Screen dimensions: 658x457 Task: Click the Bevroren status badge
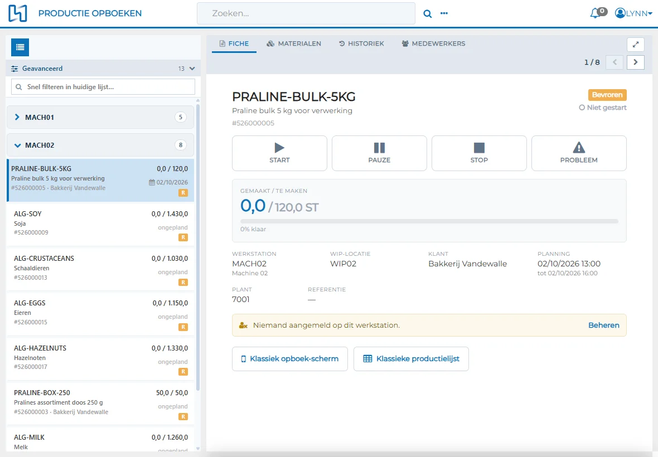(607, 95)
